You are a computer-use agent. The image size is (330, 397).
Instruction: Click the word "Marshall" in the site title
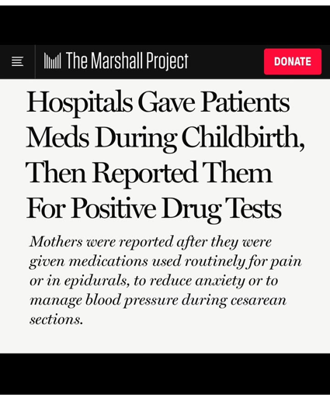116,60
